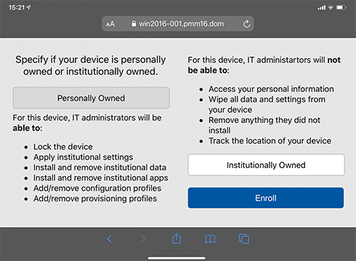Tap the 'Specify if your device' heading

coord(91,65)
